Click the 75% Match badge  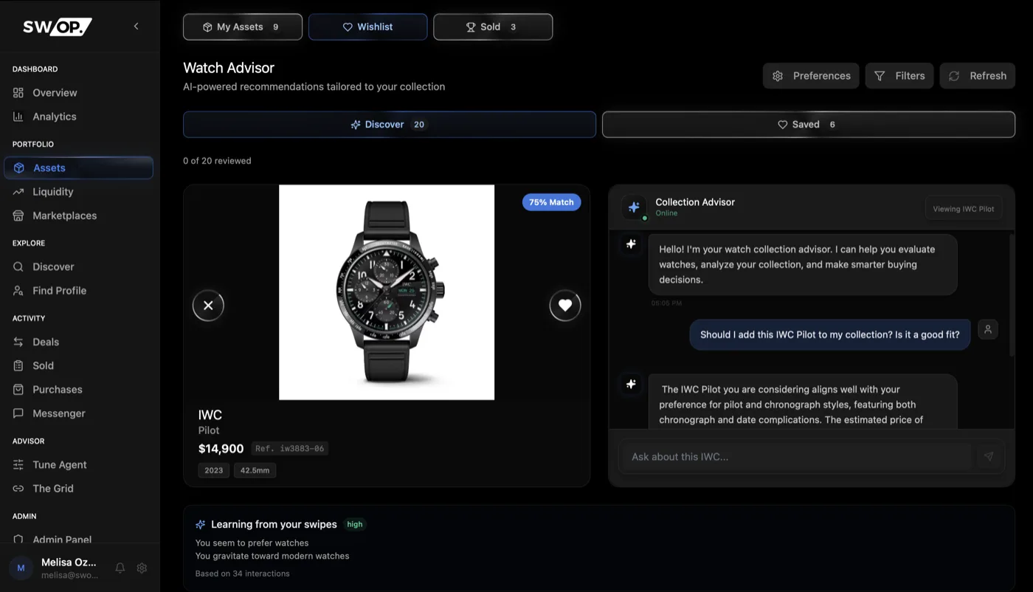[x=552, y=202]
